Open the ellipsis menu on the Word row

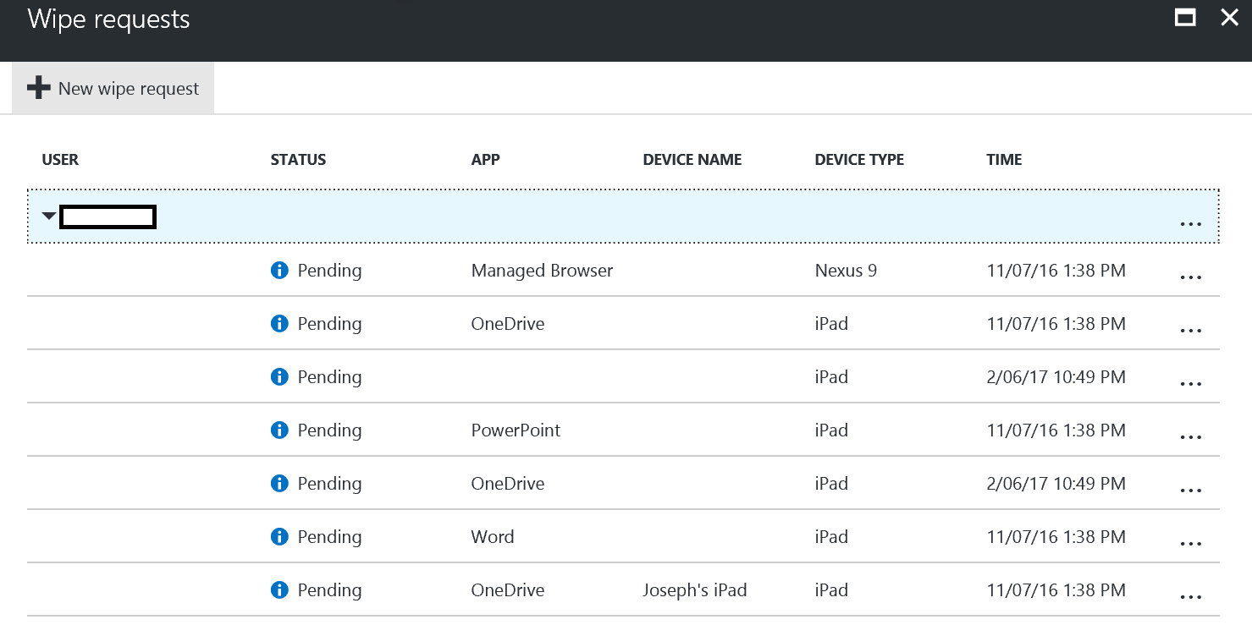pyautogui.click(x=1191, y=542)
